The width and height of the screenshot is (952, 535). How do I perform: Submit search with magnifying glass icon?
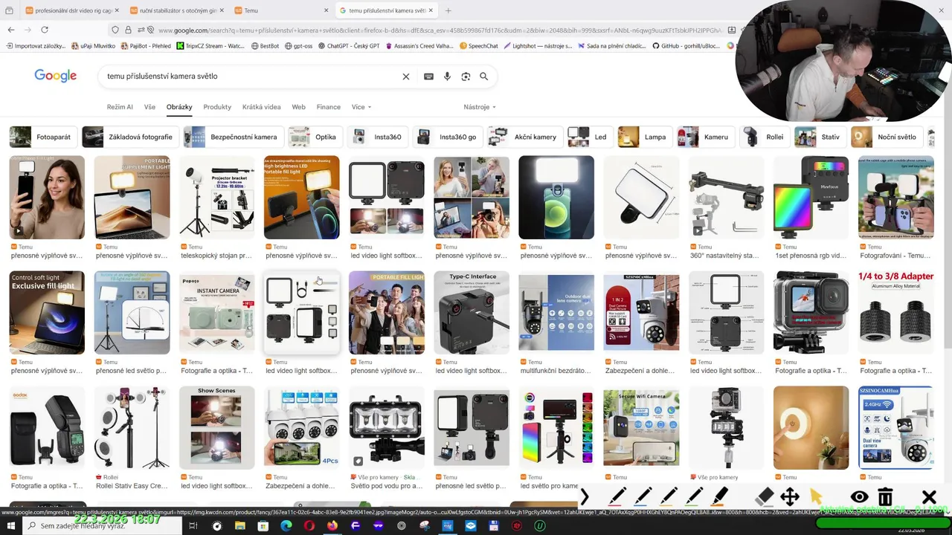484,77
